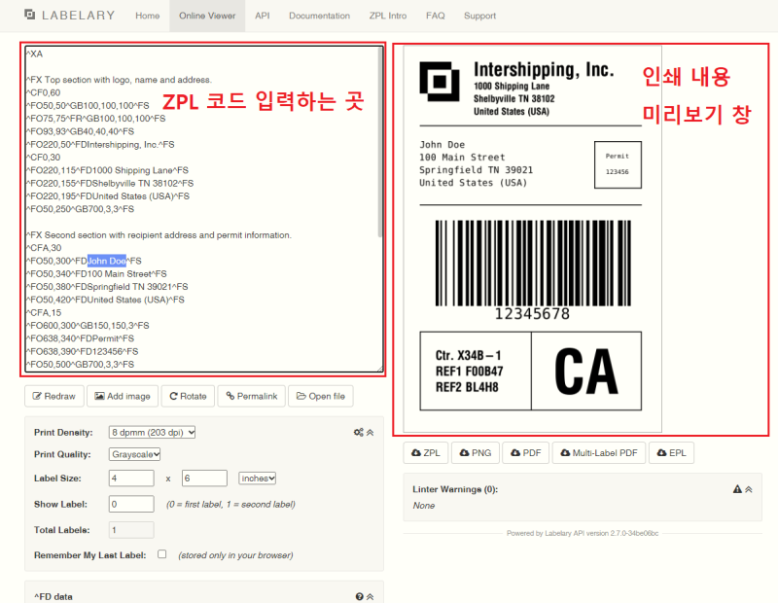Go to Documentation page

(x=320, y=16)
